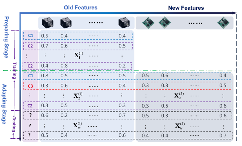The width and height of the screenshot is (242, 146).
Task: Click the second green circuit board icon
Action: click(x=164, y=23)
